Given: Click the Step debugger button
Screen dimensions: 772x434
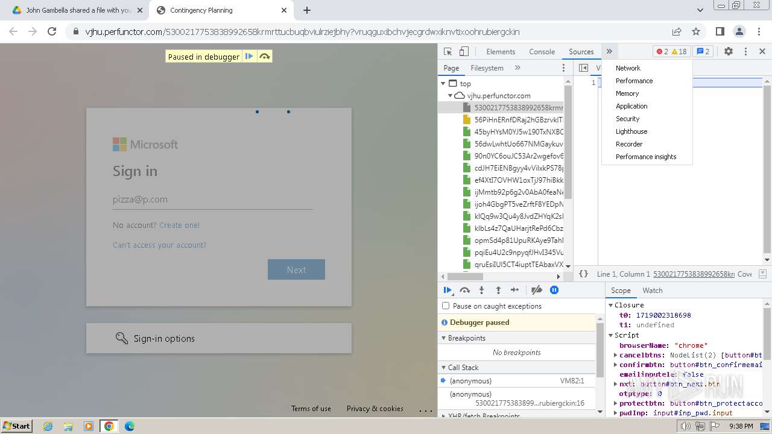Looking at the screenshot, I should pyautogui.click(x=514, y=290).
